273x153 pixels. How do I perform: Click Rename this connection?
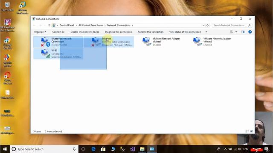click(x=151, y=32)
